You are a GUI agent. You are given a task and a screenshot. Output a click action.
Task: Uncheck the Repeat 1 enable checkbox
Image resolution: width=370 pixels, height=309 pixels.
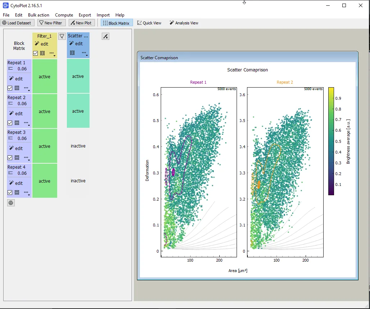(10, 88)
